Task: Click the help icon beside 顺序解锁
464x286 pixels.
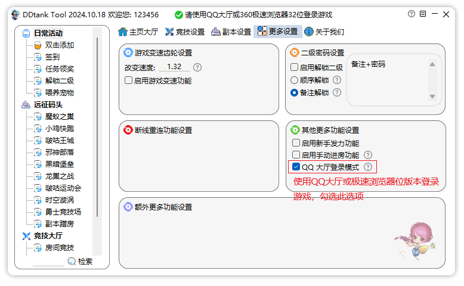Action: [x=337, y=80]
